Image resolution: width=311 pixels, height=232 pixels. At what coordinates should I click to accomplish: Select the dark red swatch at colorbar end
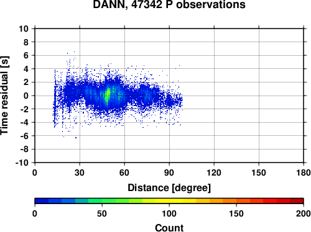pyautogui.click(x=297, y=201)
